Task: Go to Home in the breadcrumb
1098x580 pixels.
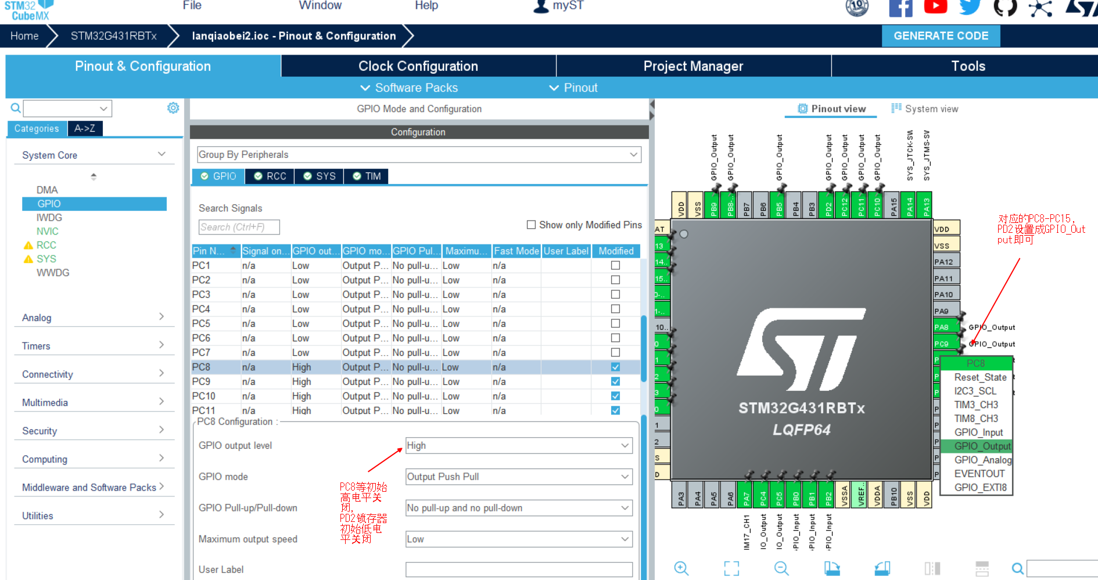Action: [24, 36]
